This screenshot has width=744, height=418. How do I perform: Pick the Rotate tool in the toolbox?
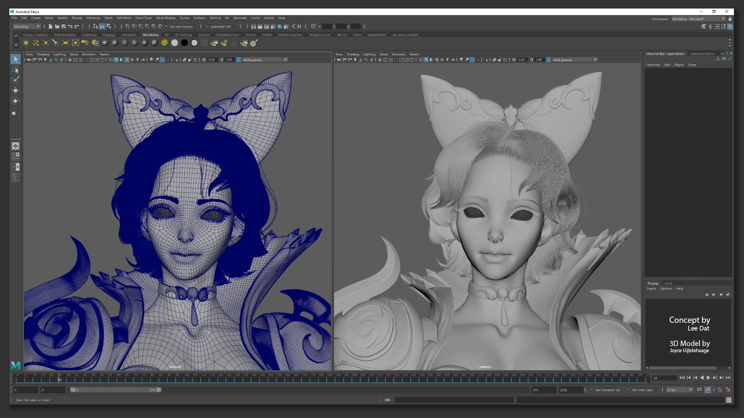click(x=15, y=101)
